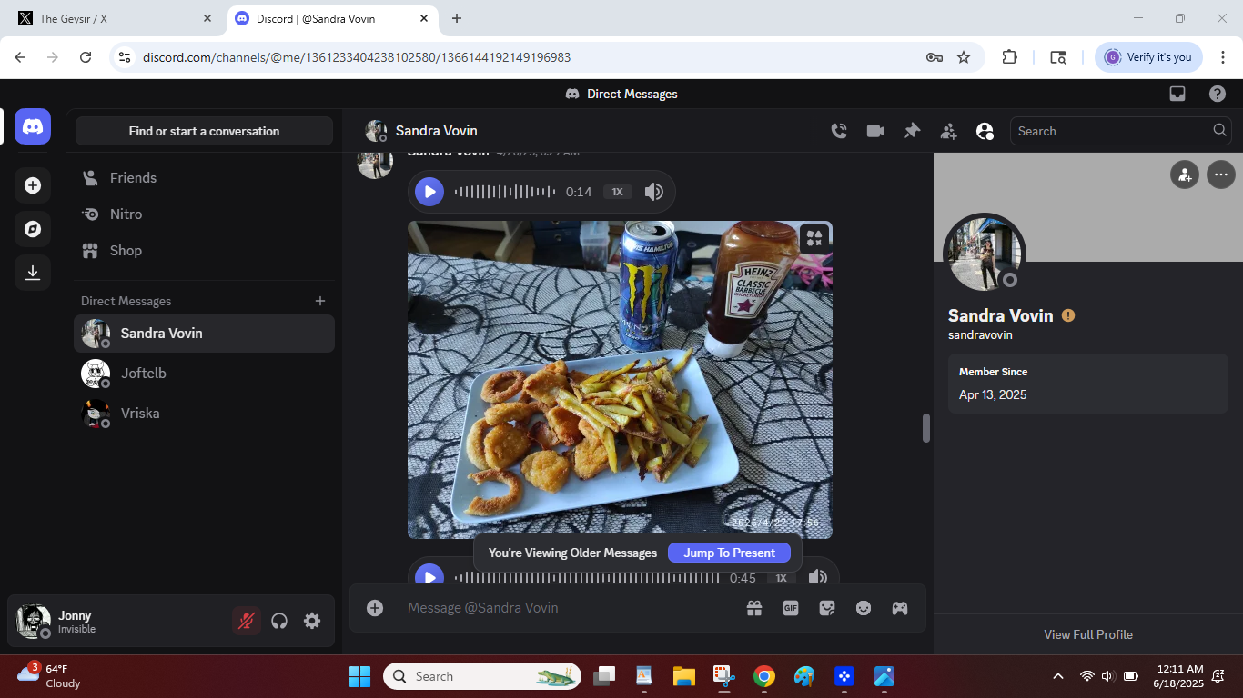Open the emoji picker
This screenshot has height=698, width=1243.
[x=864, y=608]
